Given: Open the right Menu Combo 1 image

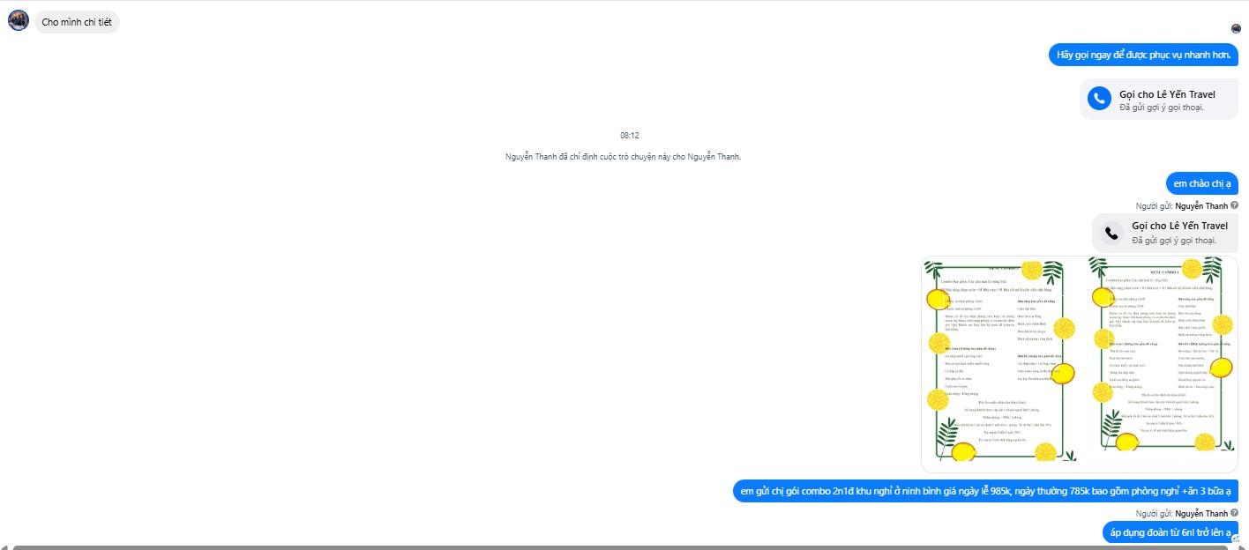Looking at the screenshot, I should [1158, 360].
